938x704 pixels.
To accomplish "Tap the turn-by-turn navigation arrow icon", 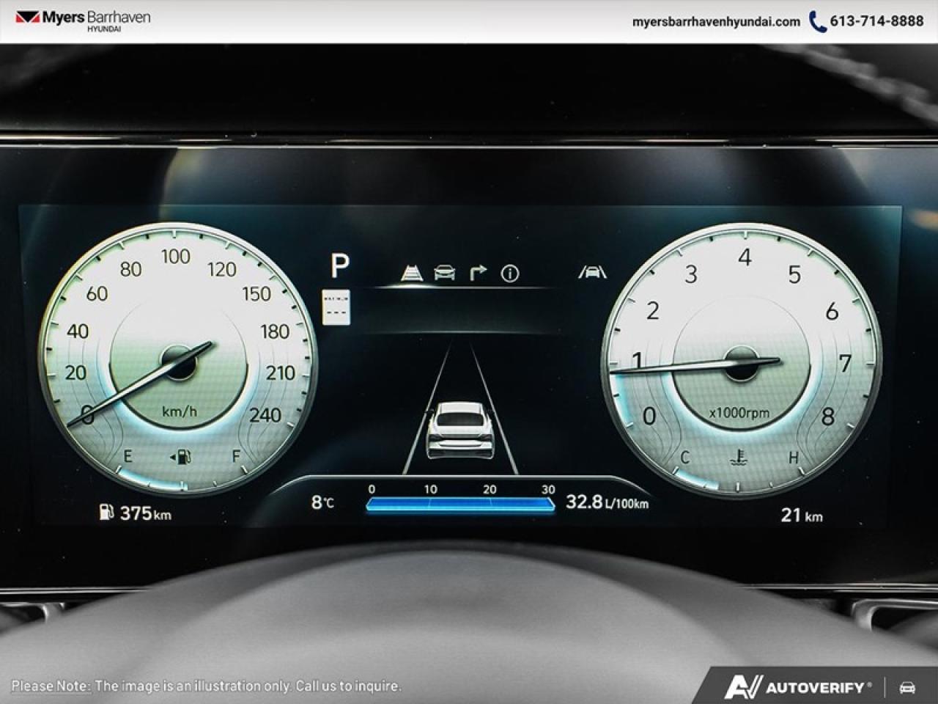I will pos(477,273).
